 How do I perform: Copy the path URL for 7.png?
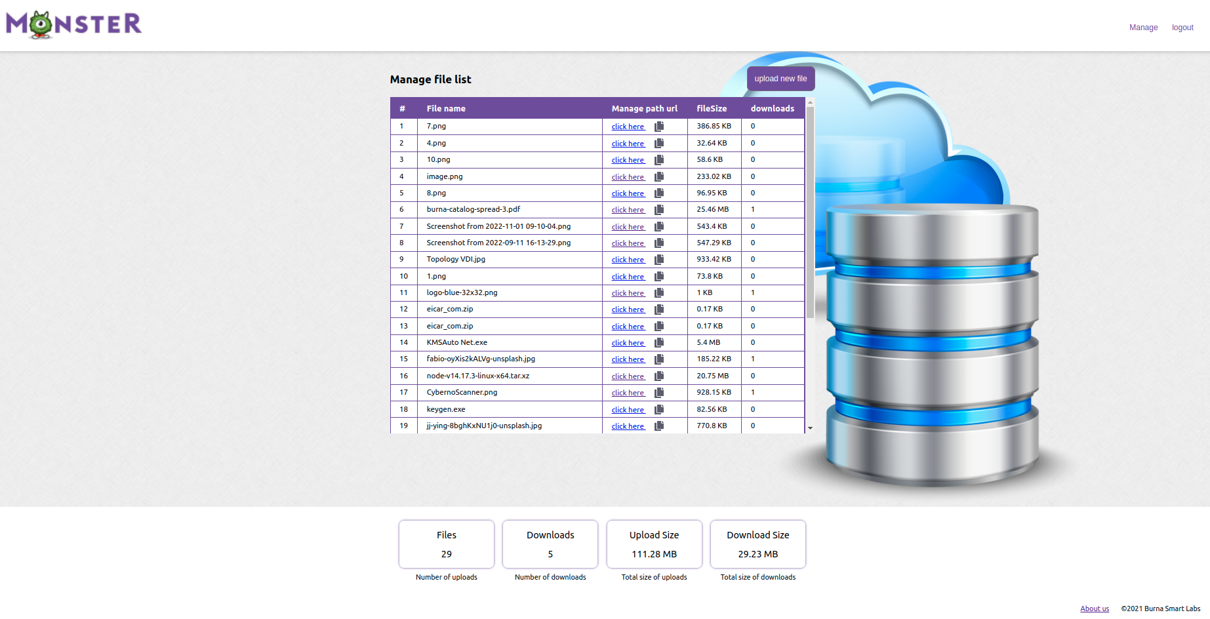click(659, 127)
